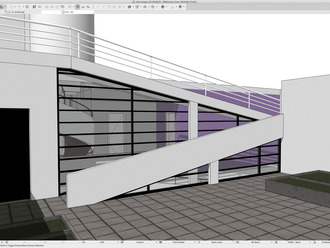Click the purple four-petal flower icon
This screenshot has width=330, height=248.
pos(180,7)
